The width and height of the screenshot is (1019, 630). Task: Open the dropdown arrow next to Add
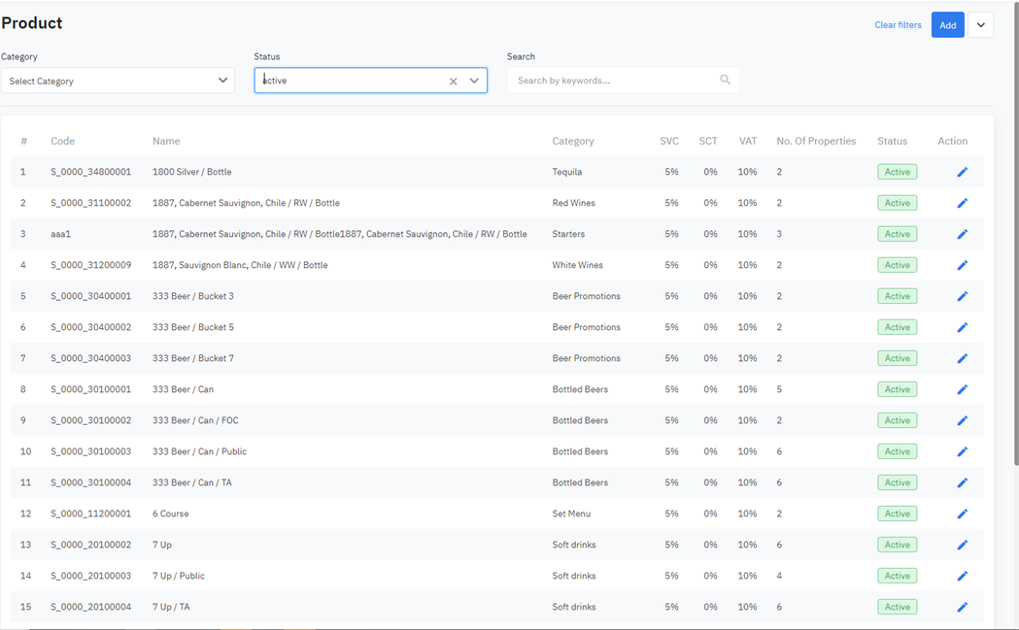pyautogui.click(x=980, y=25)
